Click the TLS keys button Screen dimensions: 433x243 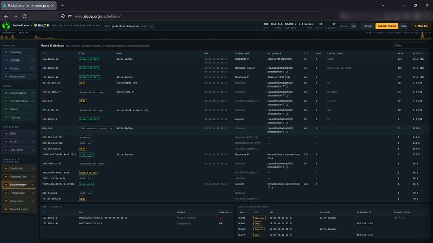point(367,26)
